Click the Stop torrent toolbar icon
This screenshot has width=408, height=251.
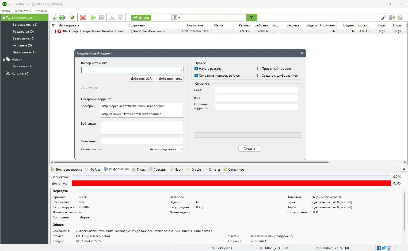pos(101,18)
